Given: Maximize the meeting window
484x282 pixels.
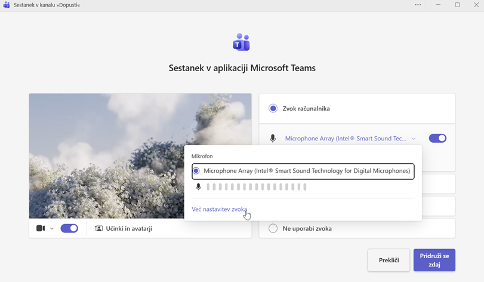Looking at the screenshot, I should pos(457,5).
